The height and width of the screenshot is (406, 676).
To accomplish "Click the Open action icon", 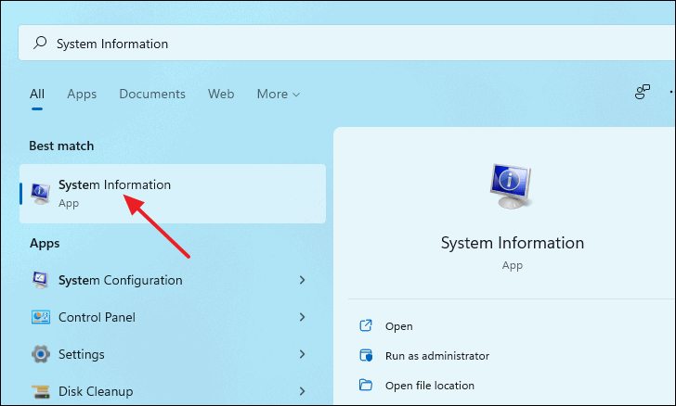I will (x=366, y=325).
